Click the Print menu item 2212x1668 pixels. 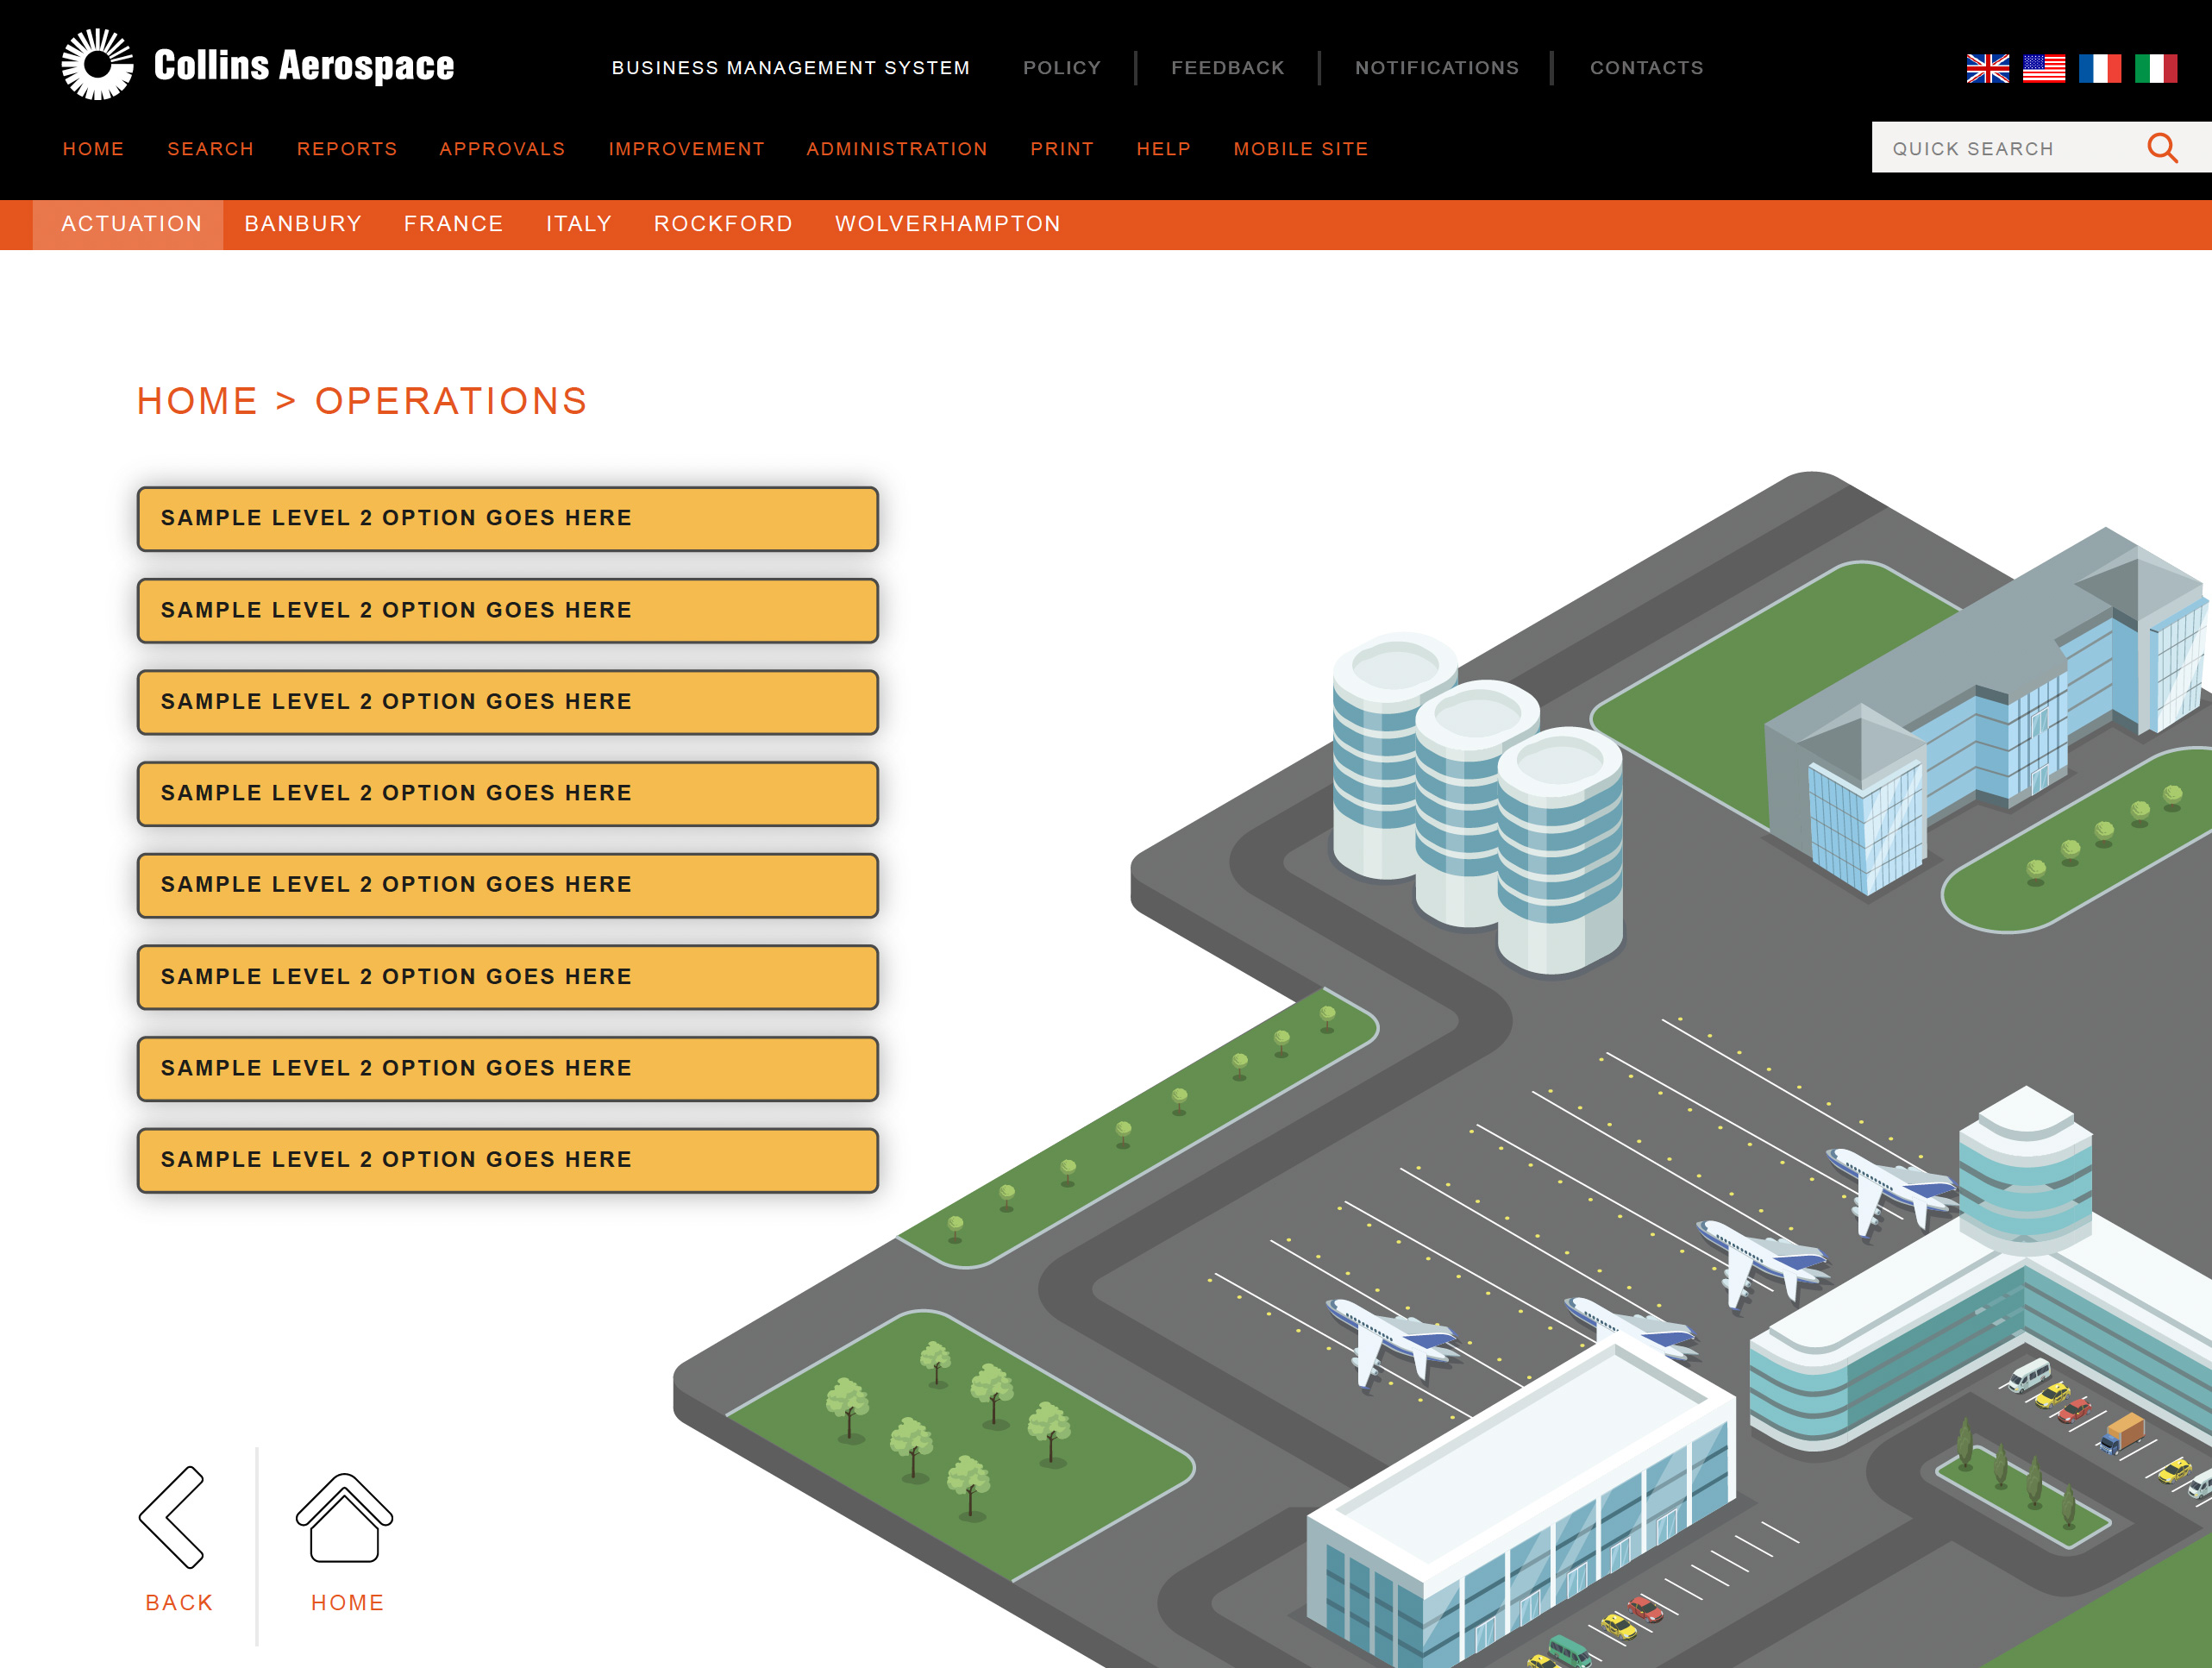[x=1061, y=149]
